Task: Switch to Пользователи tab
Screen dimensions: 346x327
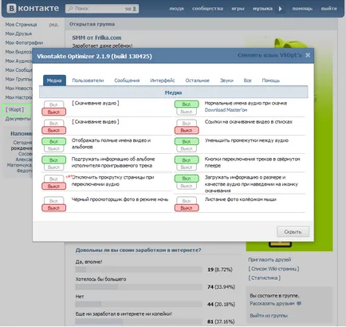Action: [x=88, y=81]
